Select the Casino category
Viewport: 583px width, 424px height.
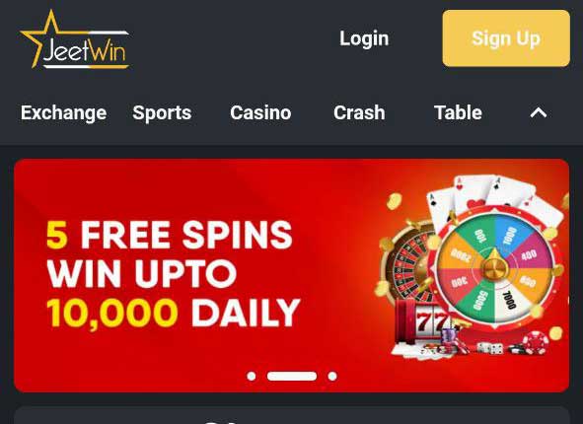(x=260, y=112)
